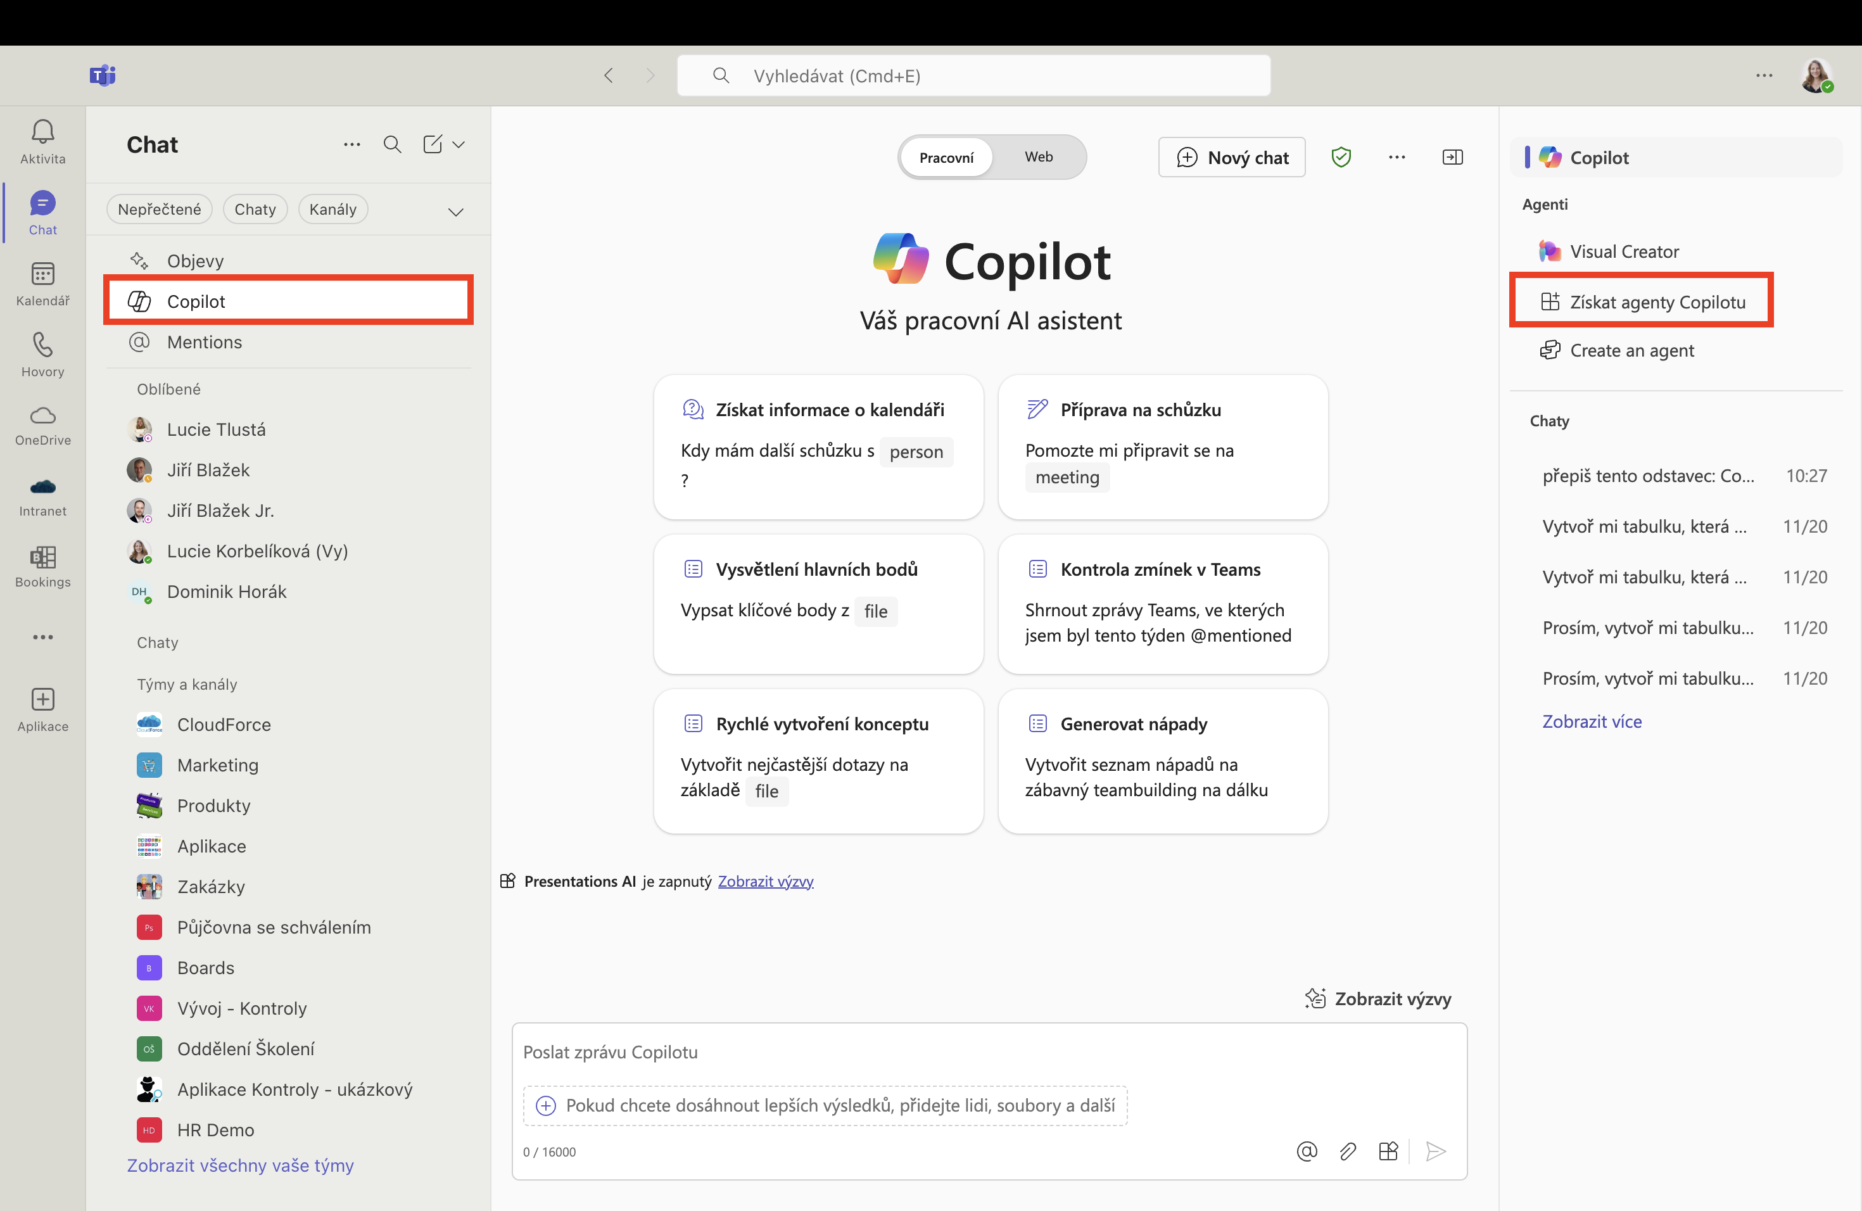Open OneDrive cloud icon
Image resolution: width=1862 pixels, height=1211 pixels.
tap(43, 415)
